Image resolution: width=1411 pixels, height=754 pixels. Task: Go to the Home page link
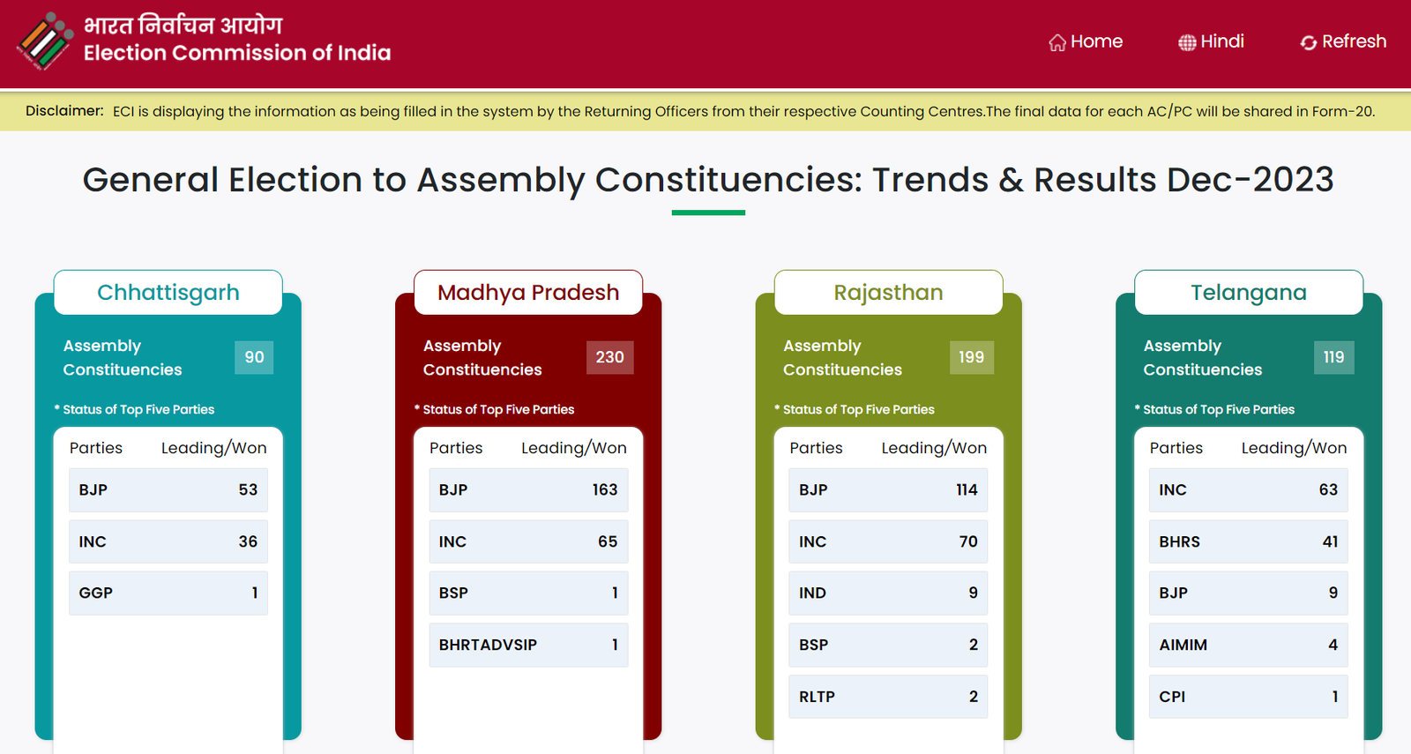click(1086, 41)
